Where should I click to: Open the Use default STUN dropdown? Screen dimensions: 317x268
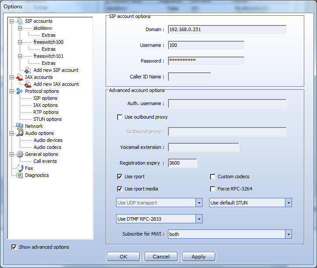coord(289,203)
